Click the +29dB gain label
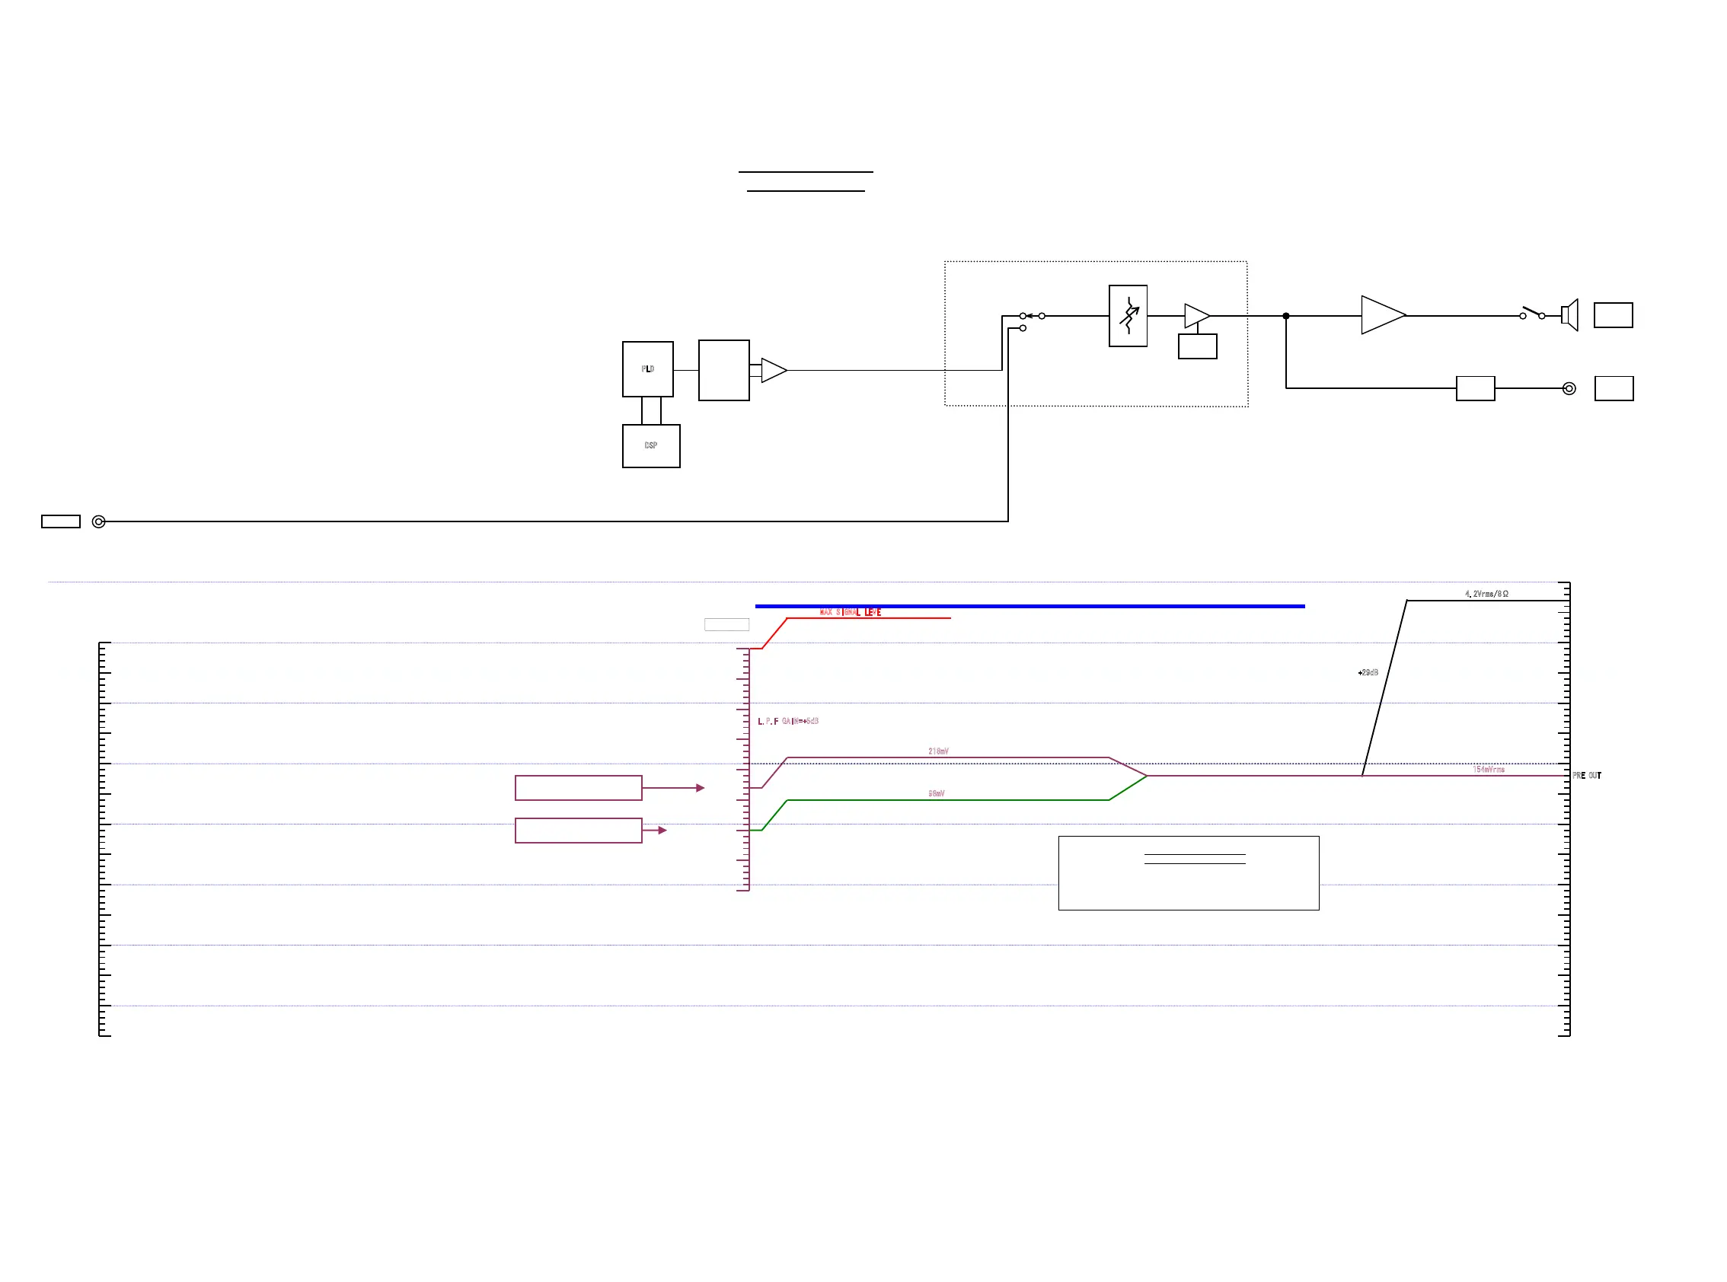Image resolution: width=1727 pixels, height=1282 pixels. (1368, 672)
